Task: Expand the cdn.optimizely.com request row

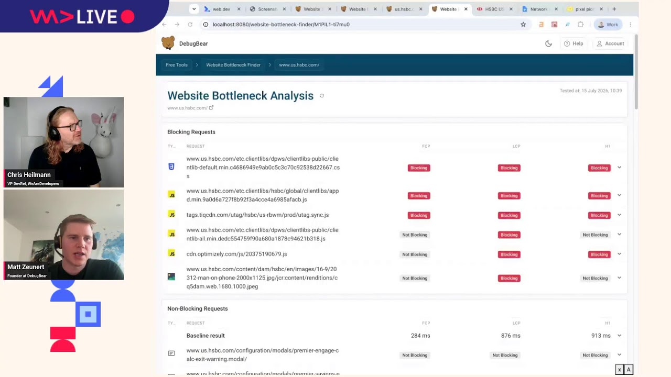Action: pos(619,254)
